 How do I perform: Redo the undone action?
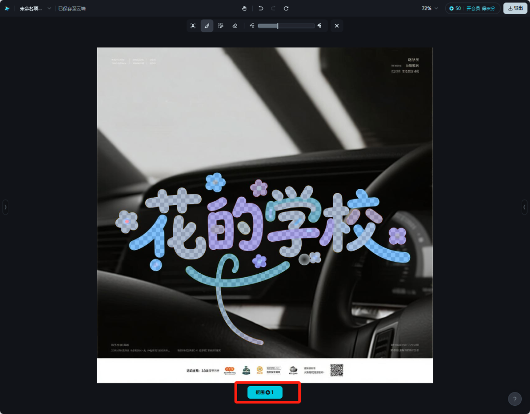pos(273,8)
